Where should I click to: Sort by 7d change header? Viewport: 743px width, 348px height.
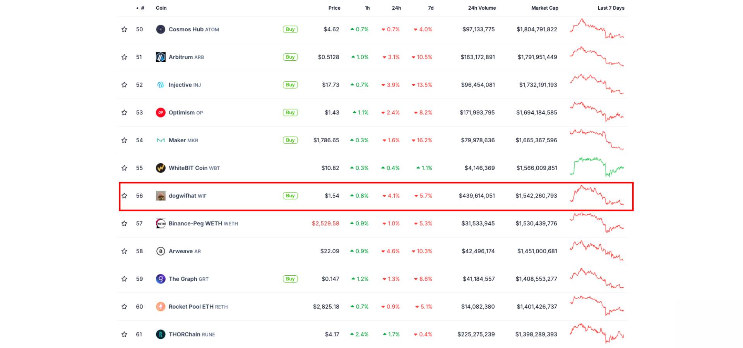pos(431,8)
